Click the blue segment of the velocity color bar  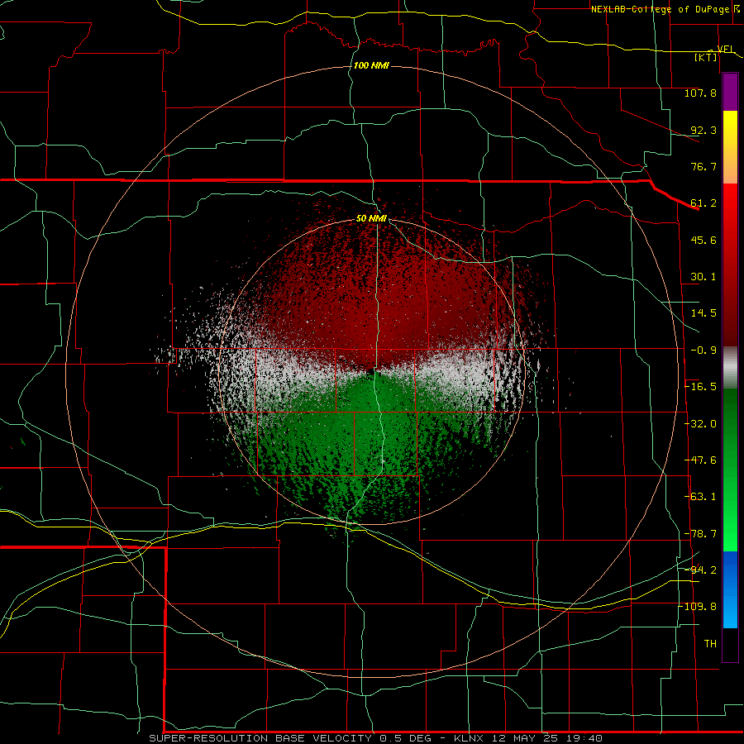730,589
